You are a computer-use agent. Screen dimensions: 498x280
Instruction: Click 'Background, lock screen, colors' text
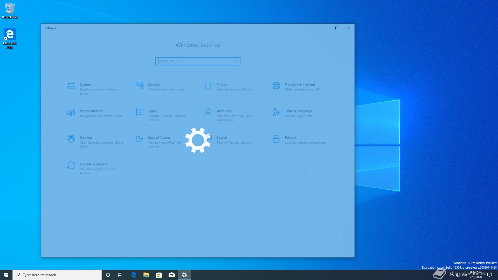pyautogui.click(x=101, y=116)
